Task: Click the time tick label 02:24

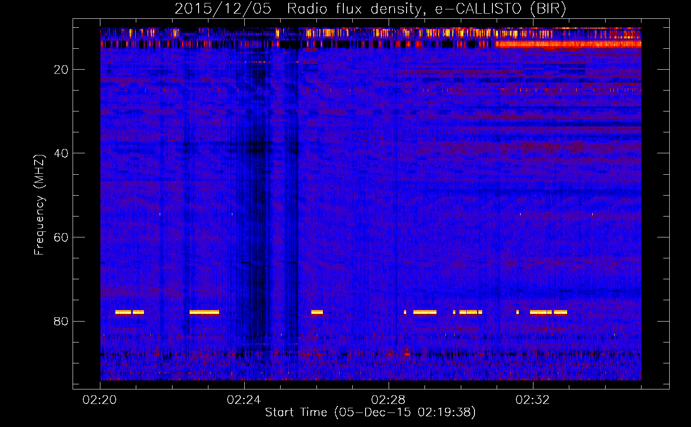Action: (244, 400)
